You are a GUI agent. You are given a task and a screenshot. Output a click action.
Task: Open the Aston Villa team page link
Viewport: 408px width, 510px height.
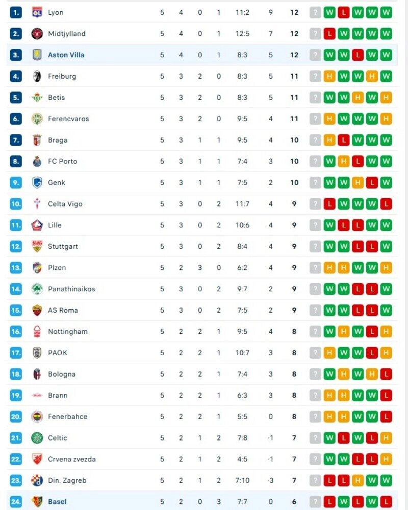click(66, 55)
